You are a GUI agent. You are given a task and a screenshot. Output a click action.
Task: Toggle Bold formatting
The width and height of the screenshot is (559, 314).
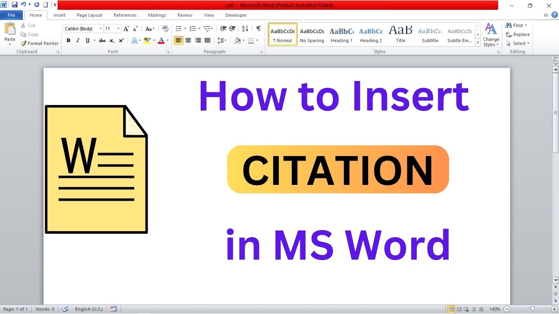[x=68, y=41]
